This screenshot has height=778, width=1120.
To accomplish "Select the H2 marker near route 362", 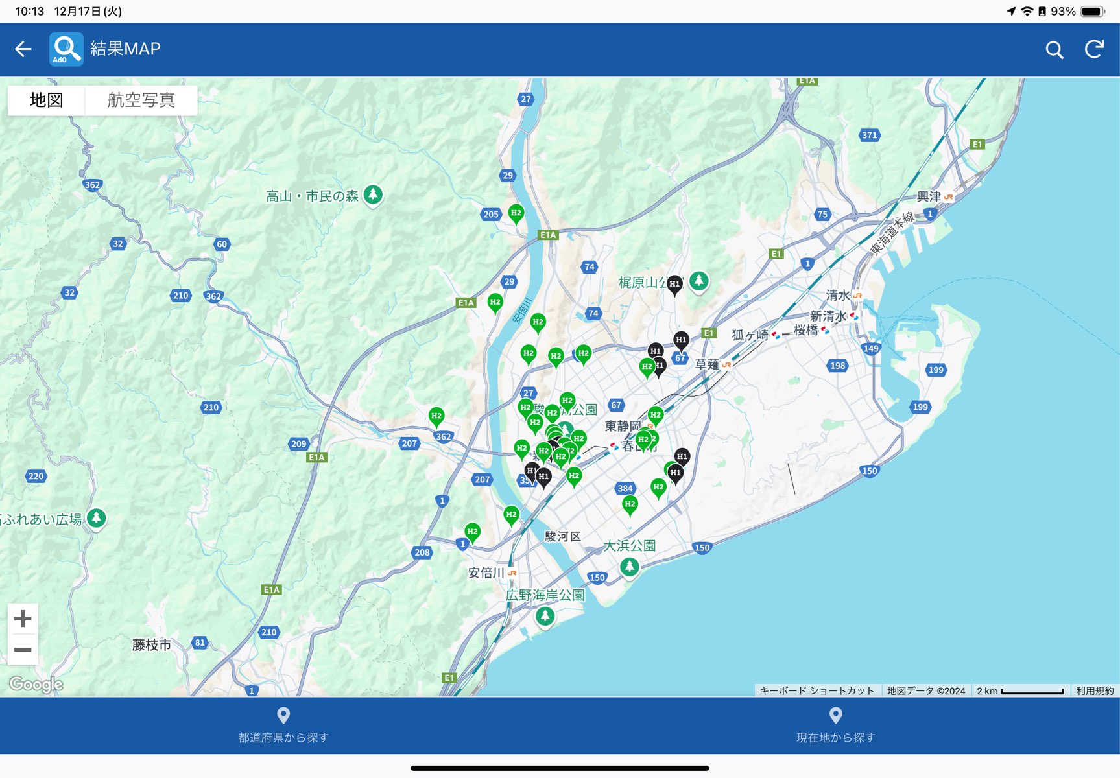I will 436,417.
